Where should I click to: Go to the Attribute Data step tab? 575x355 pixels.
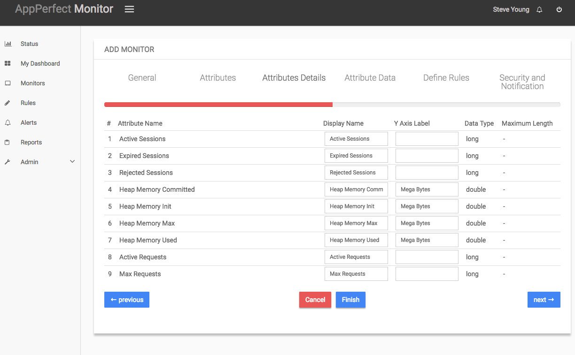(370, 78)
